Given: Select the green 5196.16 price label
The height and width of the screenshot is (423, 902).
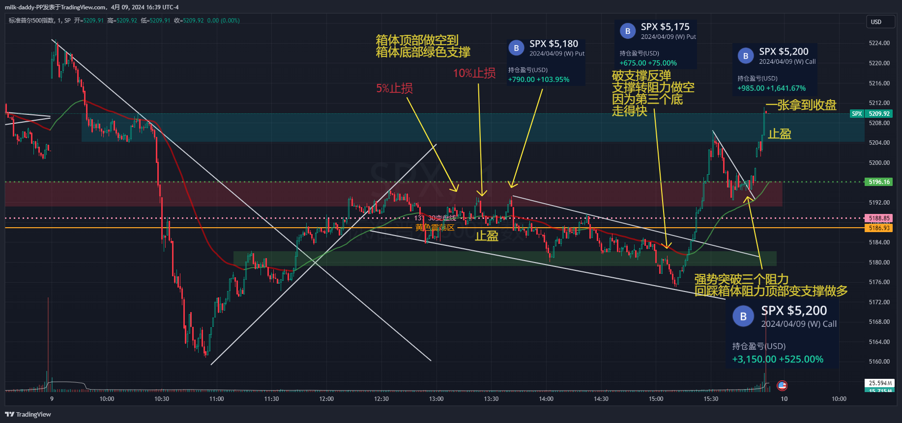Looking at the screenshot, I should pos(879,182).
